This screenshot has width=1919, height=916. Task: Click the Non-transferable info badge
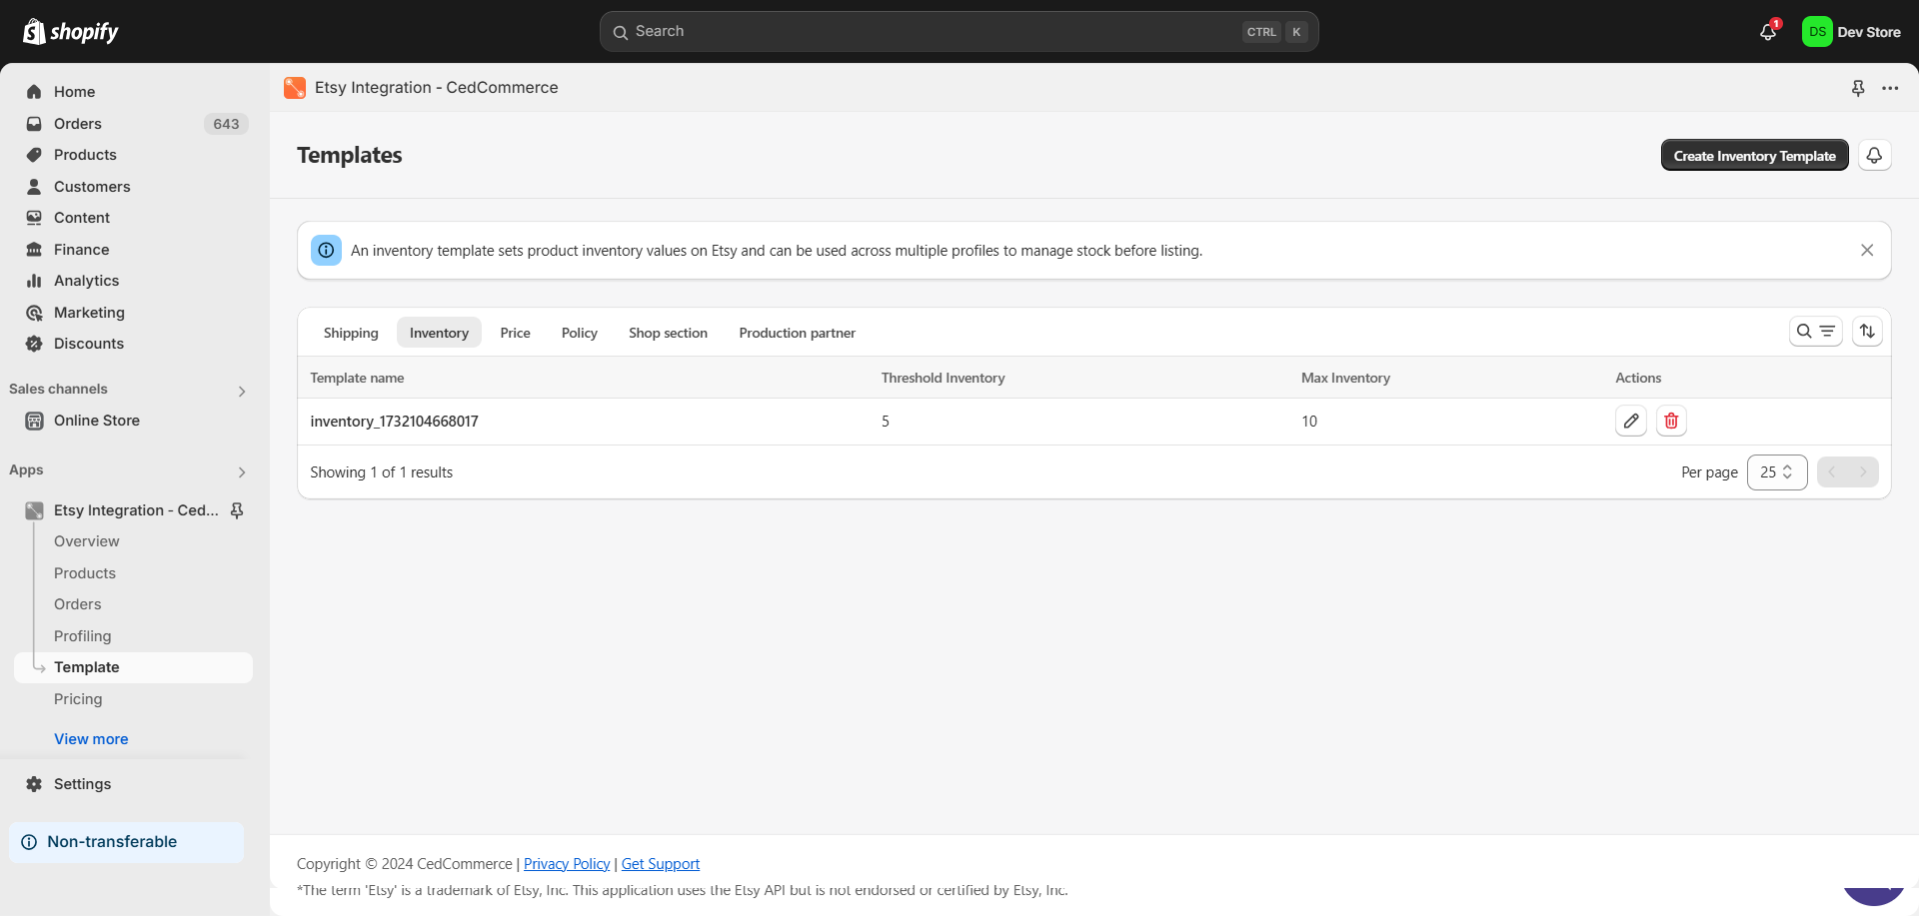126,842
